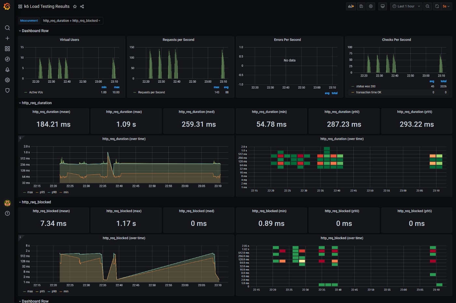Sort Virtual Users legend by min
Viewport: 456px width, 303px height.
pyautogui.click(x=104, y=87)
